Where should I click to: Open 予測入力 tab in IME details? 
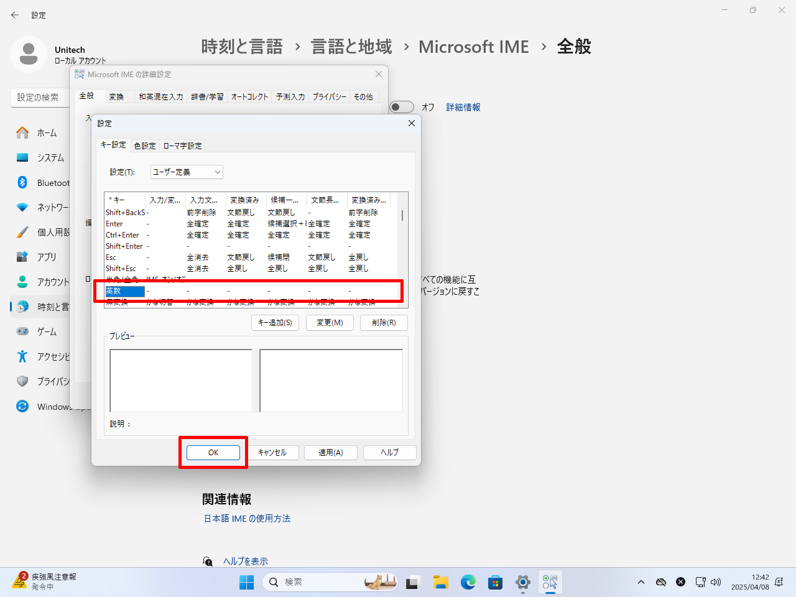click(290, 96)
